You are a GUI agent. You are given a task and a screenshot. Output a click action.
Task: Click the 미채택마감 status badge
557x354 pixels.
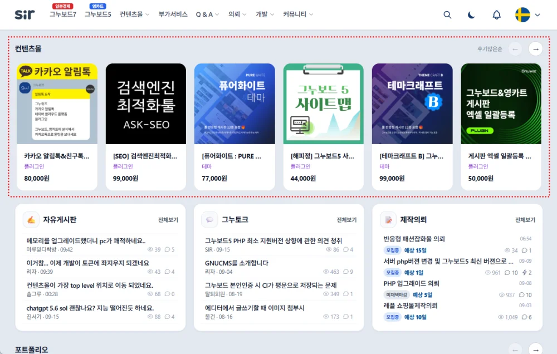[397, 294]
